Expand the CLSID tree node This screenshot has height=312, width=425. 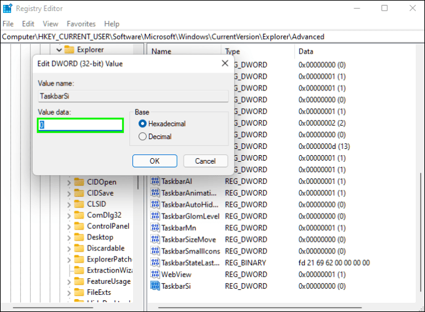[69, 204]
